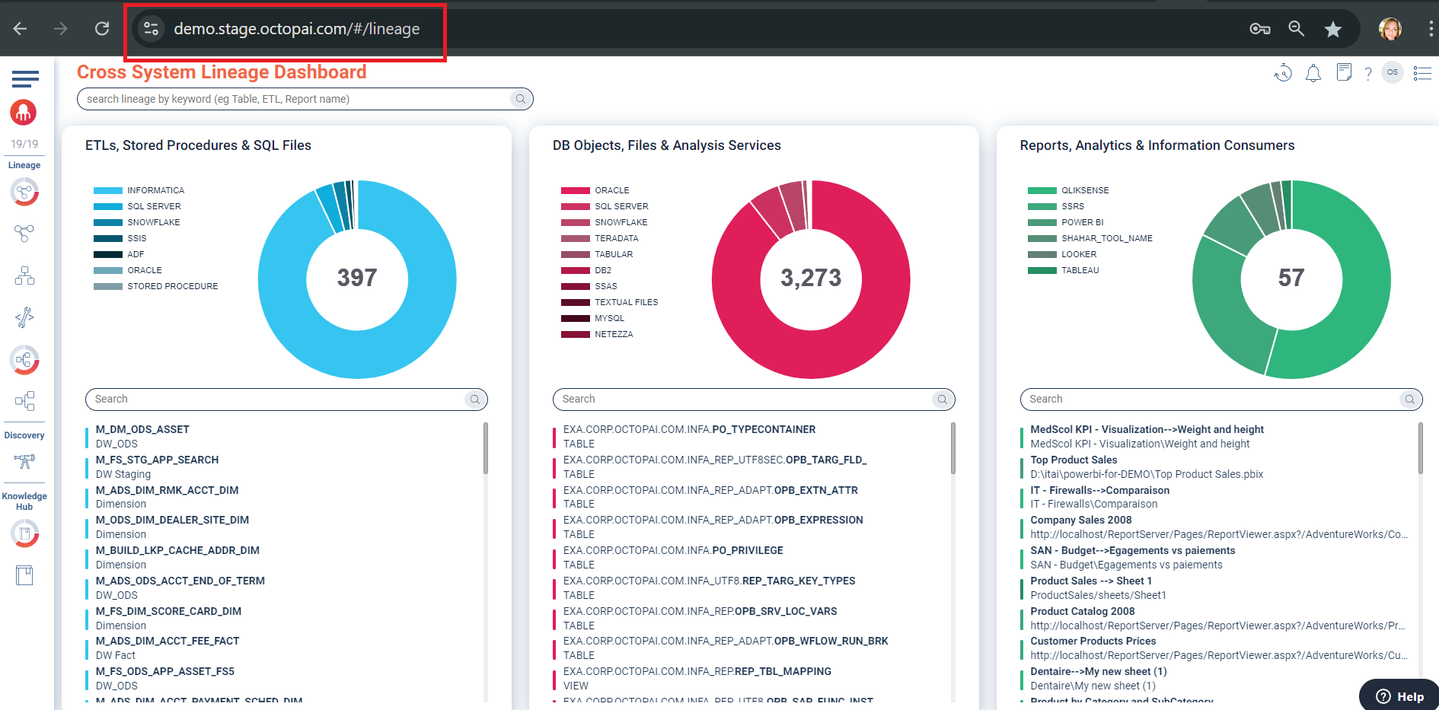Image resolution: width=1439 pixels, height=710 pixels.
Task: Click the Help button
Action: [1399, 696]
